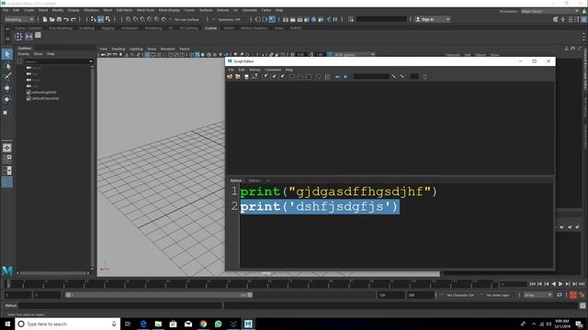Click the New Scene icon
This screenshot has height=330, width=588.
click(45, 19)
